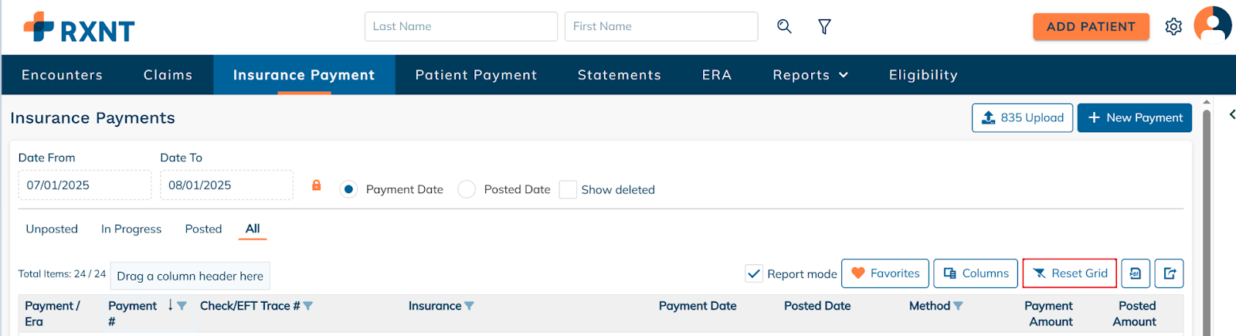This screenshot has height=336, width=1236.
Task: Open the patient filter funnel icon
Action: (824, 27)
